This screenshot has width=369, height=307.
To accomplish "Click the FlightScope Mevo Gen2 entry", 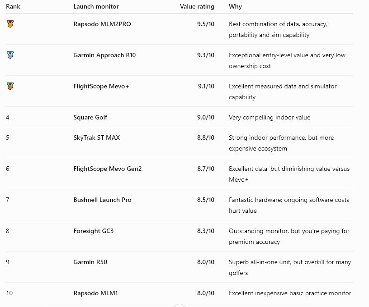I will click(x=108, y=169).
